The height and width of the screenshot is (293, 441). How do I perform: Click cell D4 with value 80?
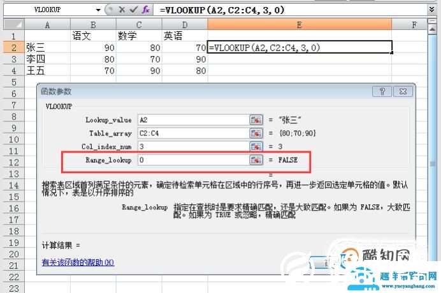pos(185,70)
